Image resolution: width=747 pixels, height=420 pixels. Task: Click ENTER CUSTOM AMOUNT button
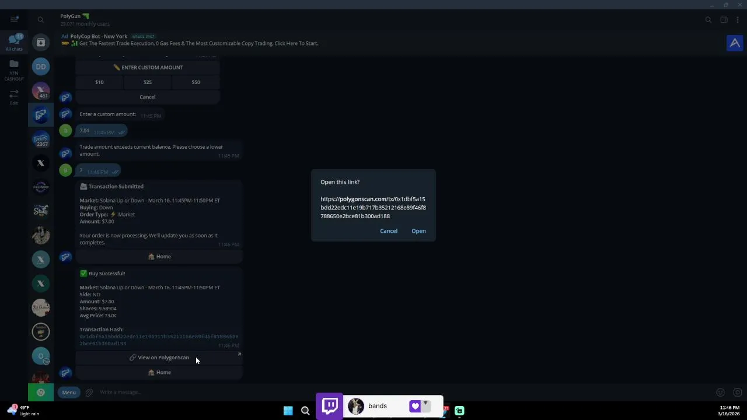pos(148,67)
